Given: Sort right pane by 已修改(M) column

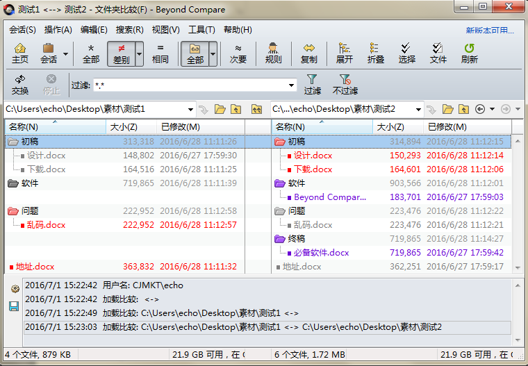Looking at the screenshot, I should pyautogui.click(x=468, y=127).
